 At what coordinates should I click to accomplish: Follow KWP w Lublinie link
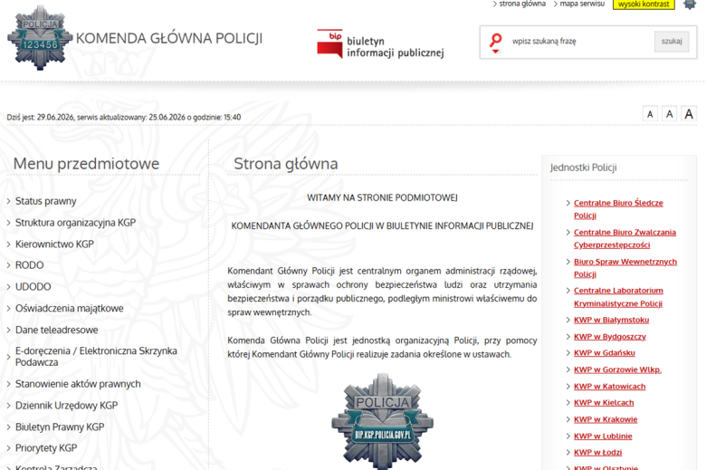pos(603,436)
